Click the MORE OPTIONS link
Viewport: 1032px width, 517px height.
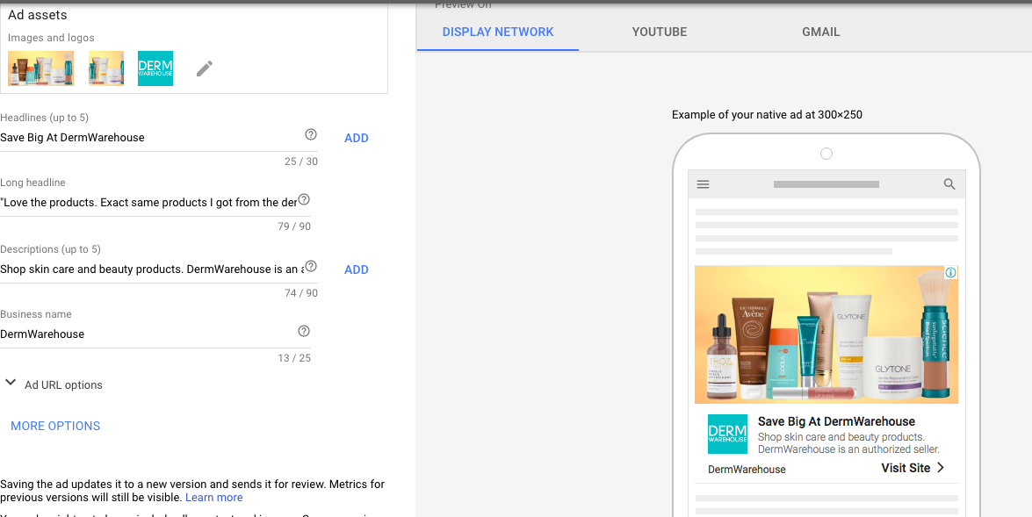tap(55, 426)
